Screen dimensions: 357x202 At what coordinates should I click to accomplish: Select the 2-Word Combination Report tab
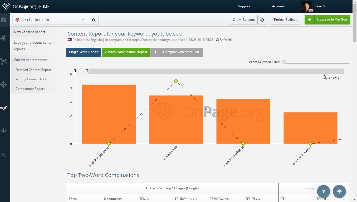126,52
